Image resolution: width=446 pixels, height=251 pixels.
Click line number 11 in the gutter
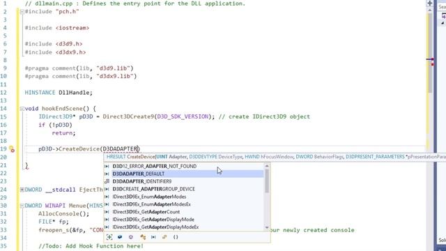point(3,84)
